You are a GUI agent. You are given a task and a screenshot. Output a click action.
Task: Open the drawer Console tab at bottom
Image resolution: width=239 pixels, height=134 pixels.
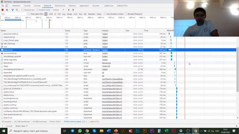coord(9,126)
